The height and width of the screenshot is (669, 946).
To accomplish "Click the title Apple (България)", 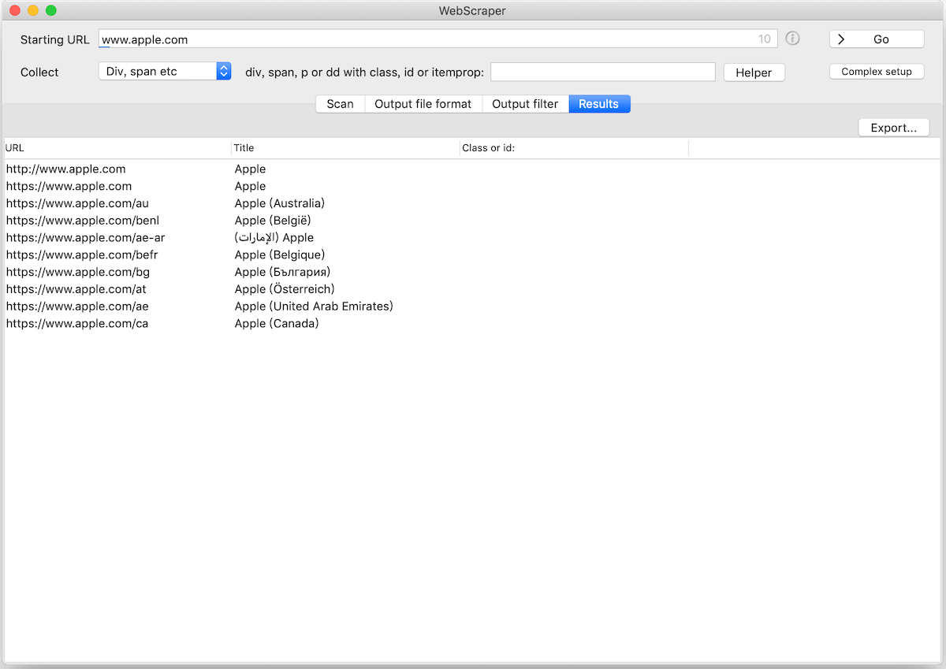I will pos(282,272).
